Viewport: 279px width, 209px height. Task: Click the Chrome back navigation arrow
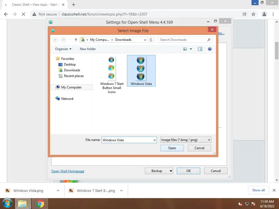(x=6, y=14)
